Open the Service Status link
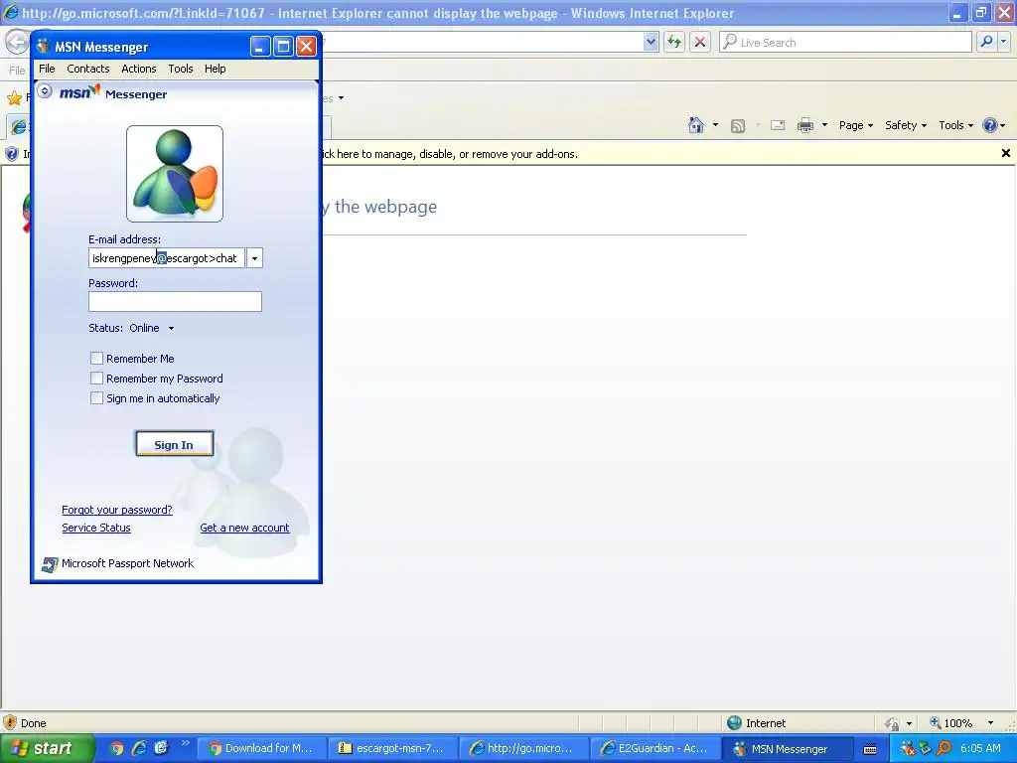 click(x=96, y=529)
